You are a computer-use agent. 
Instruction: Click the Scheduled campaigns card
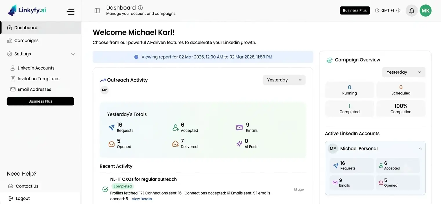coord(401,90)
